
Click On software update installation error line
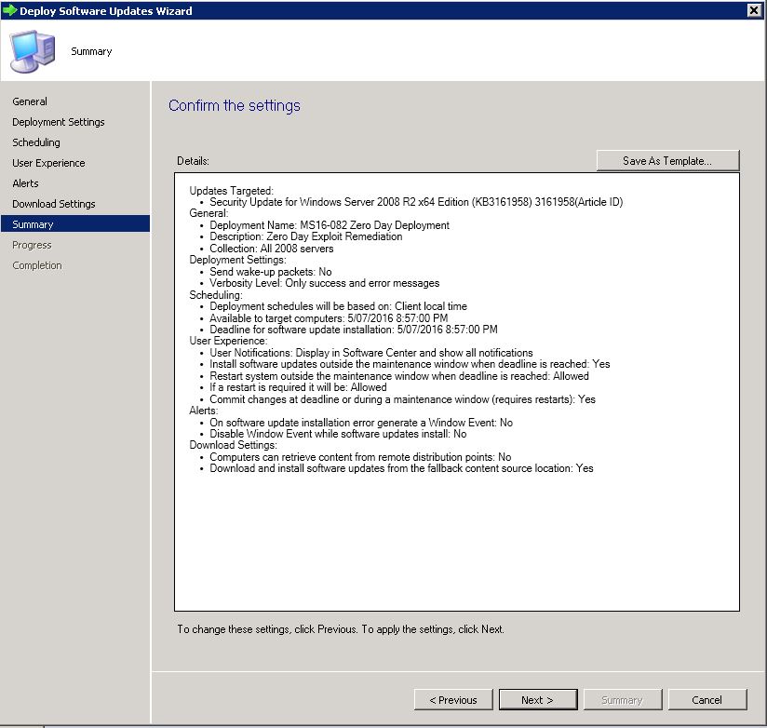pyautogui.click(x=361, y=423)
